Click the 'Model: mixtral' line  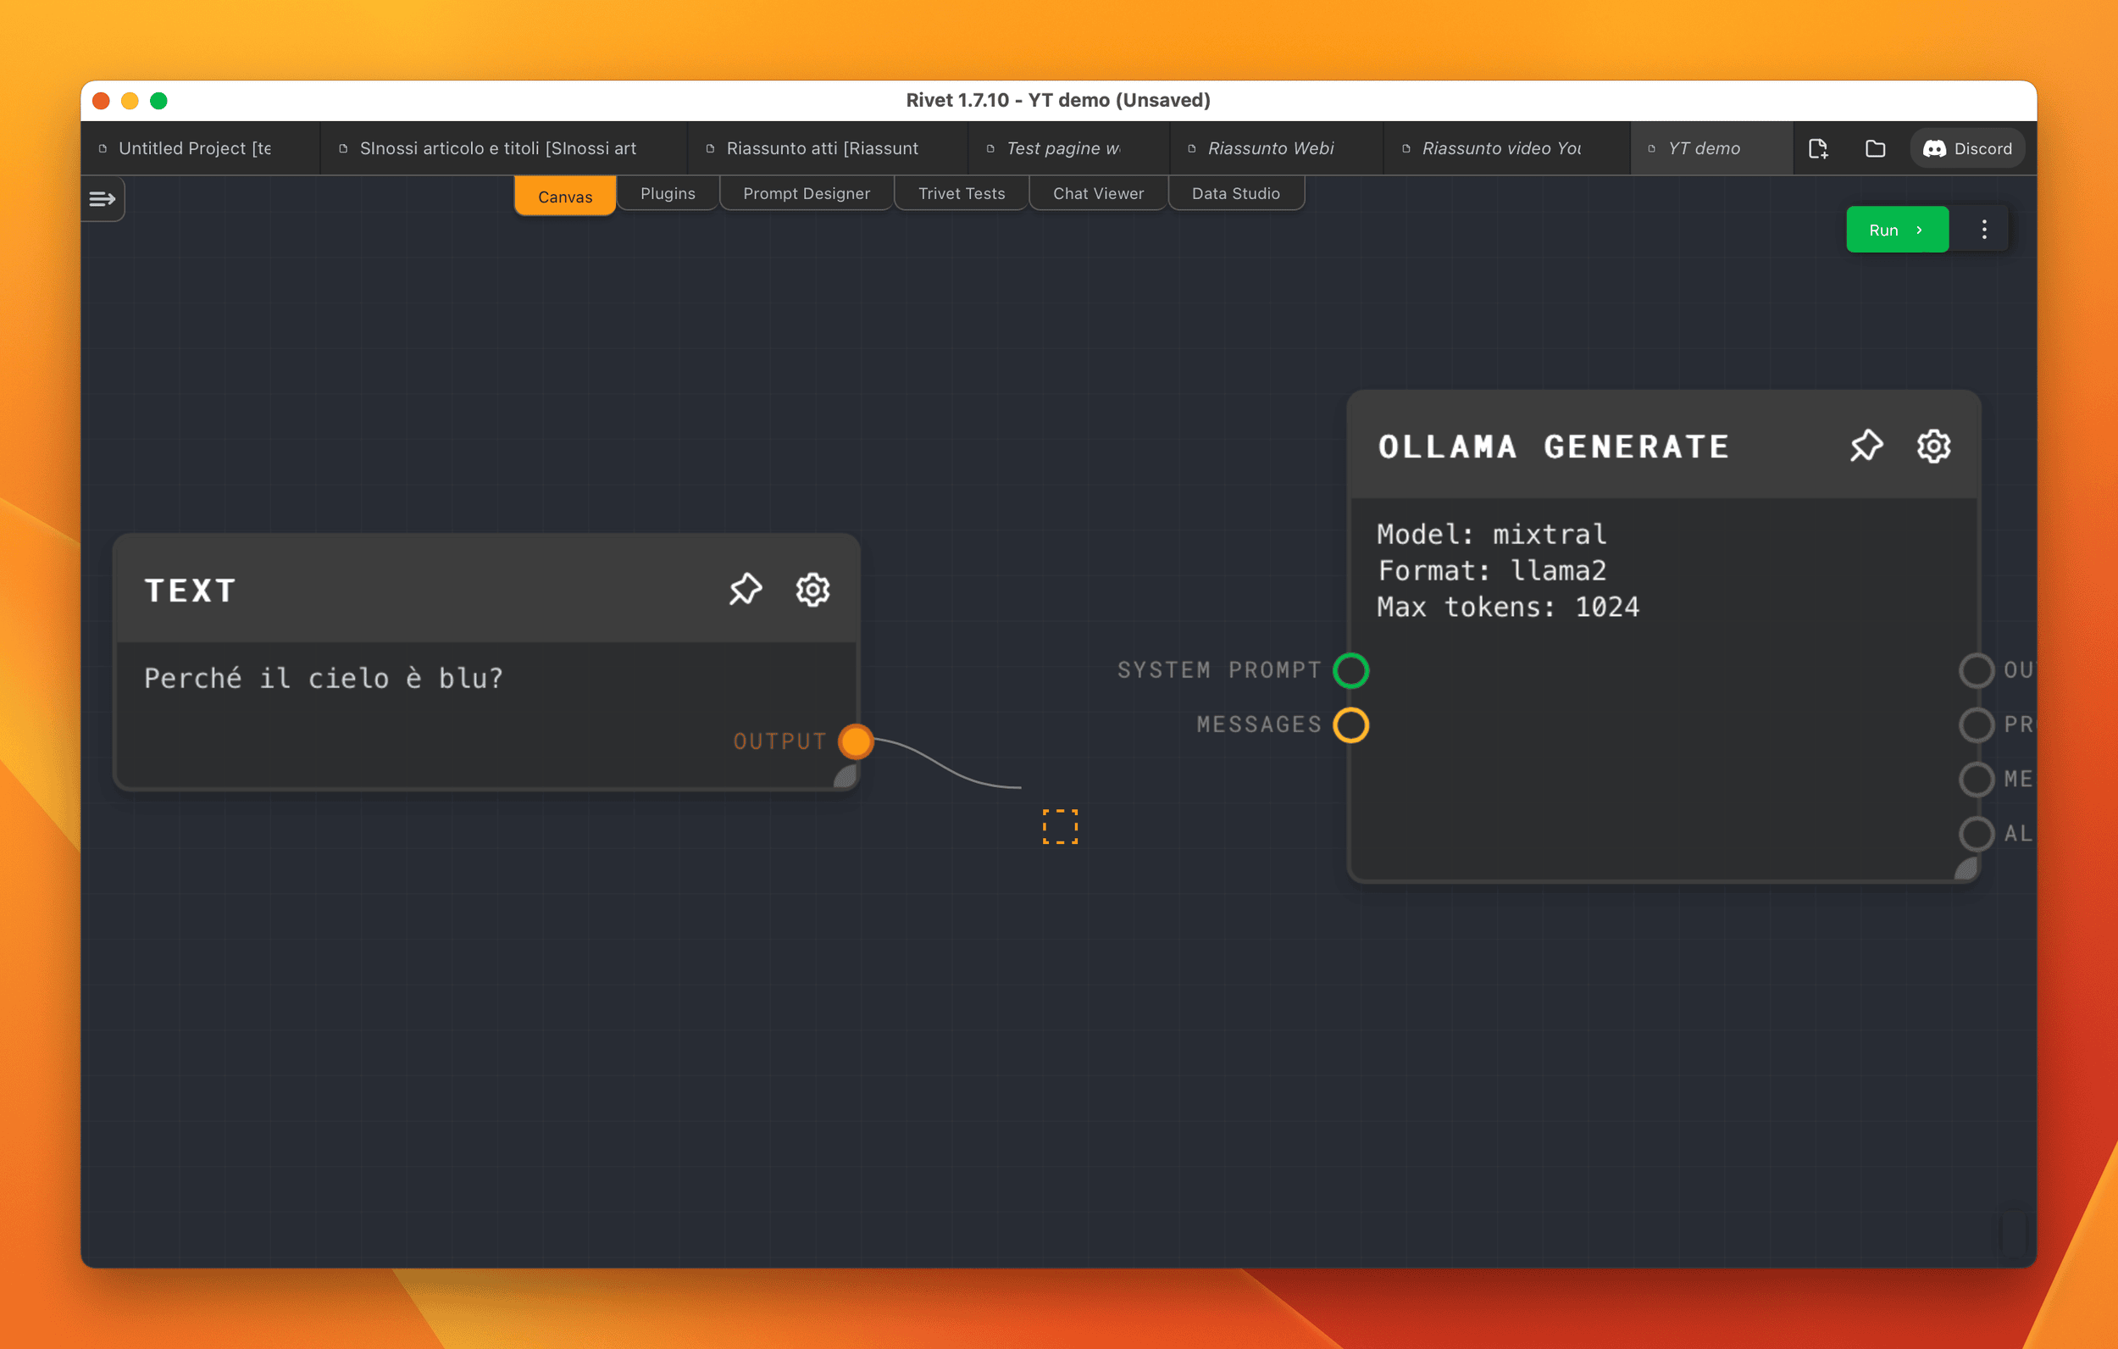[x=1492, y=534]
